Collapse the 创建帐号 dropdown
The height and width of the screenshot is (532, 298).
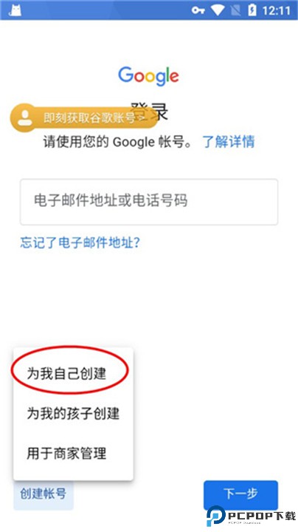[44, 494]
